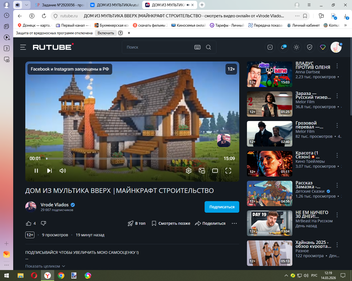Go back to the previous page

20,16
